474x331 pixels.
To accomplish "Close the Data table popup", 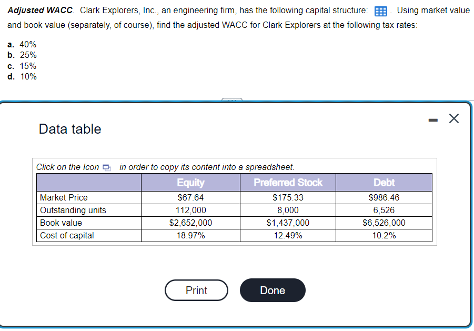I will click(x=453, y=118).
